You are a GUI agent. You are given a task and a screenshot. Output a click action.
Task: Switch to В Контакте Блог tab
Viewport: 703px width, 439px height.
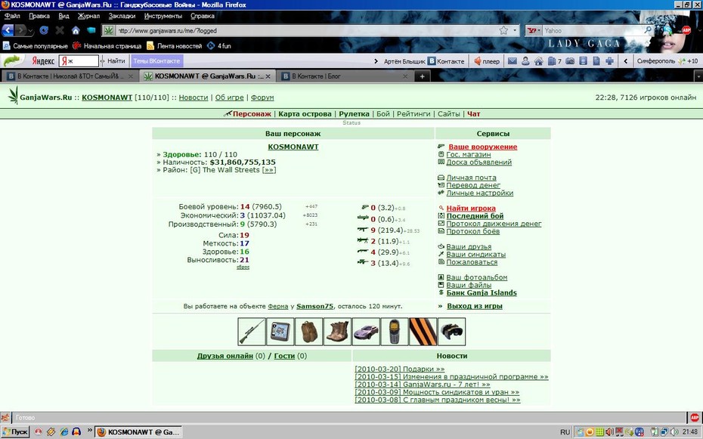344,76
